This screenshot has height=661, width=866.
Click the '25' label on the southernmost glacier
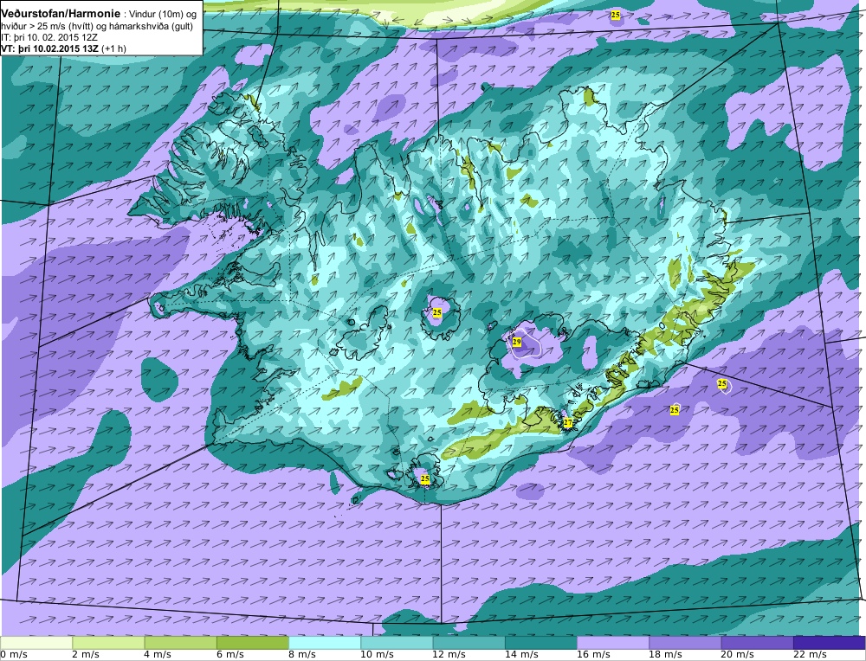[424, 479]
